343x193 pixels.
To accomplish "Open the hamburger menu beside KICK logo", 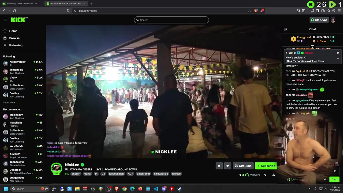I will (6, 20).
